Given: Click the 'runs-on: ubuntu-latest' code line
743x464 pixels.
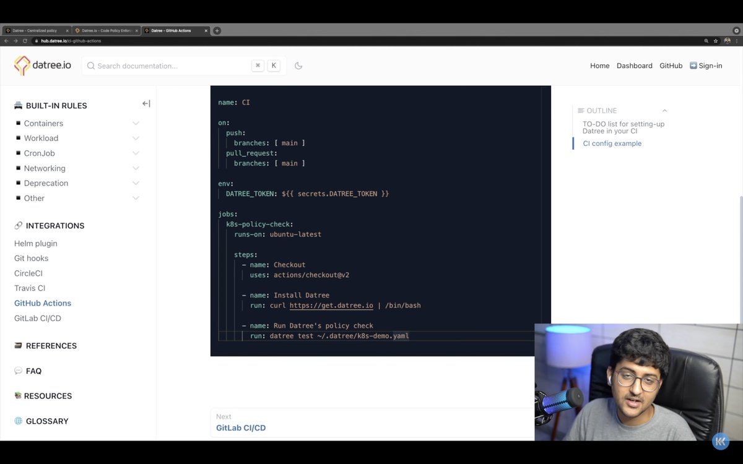Looking at the screenshot, I should tap(277, 234).
